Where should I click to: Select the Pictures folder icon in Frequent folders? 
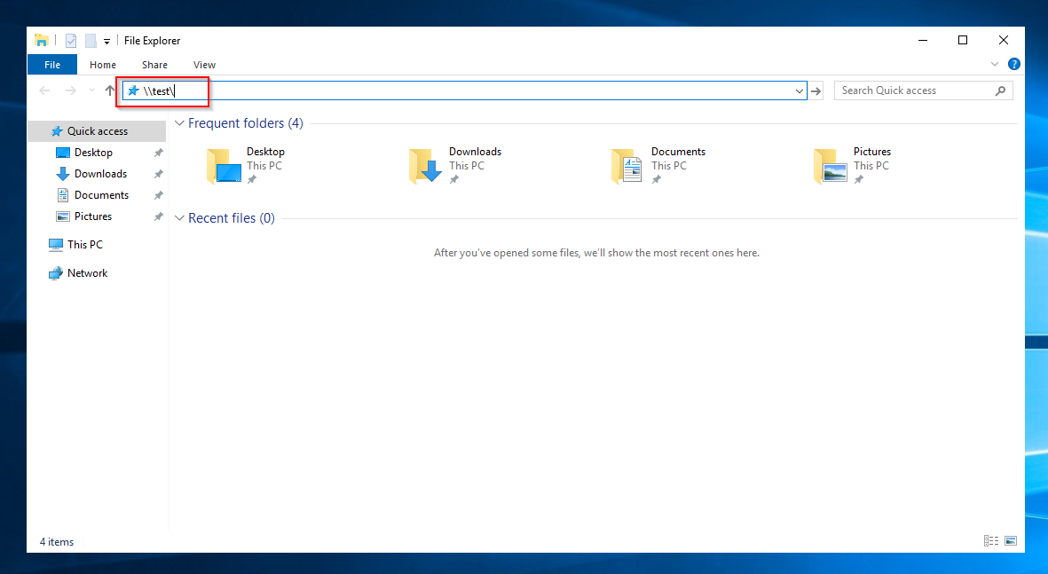(x=831, y=166)
